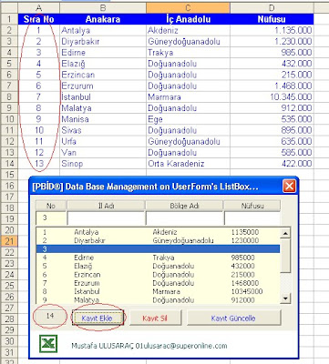Close the Data Base Management userform
Screen dimensions: 329x364
pos(289,186)
